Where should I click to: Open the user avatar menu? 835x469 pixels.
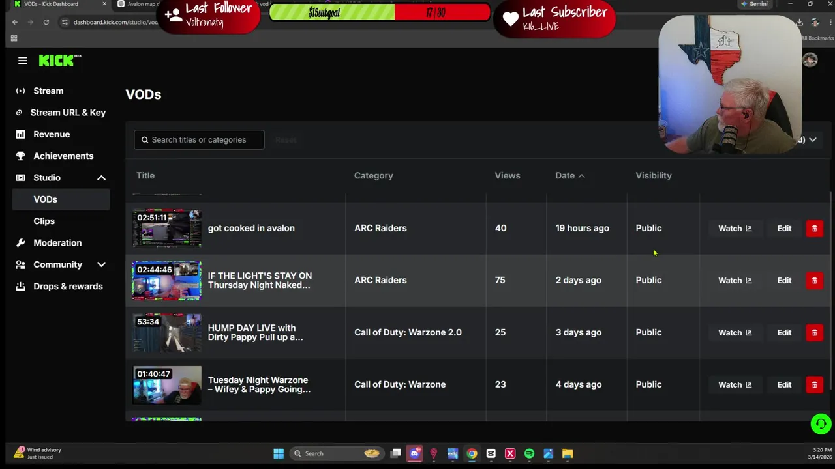click(810, 60)
